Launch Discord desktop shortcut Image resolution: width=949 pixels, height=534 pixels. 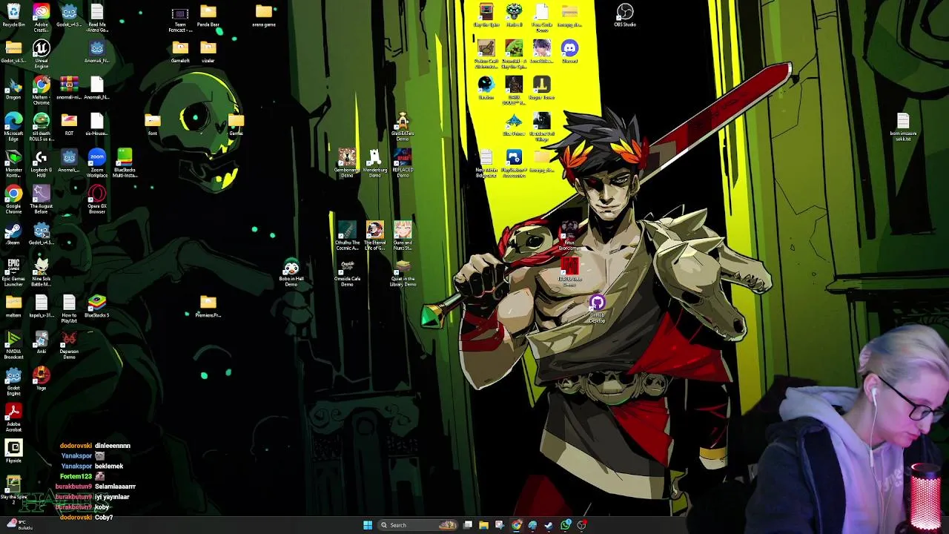569,51
